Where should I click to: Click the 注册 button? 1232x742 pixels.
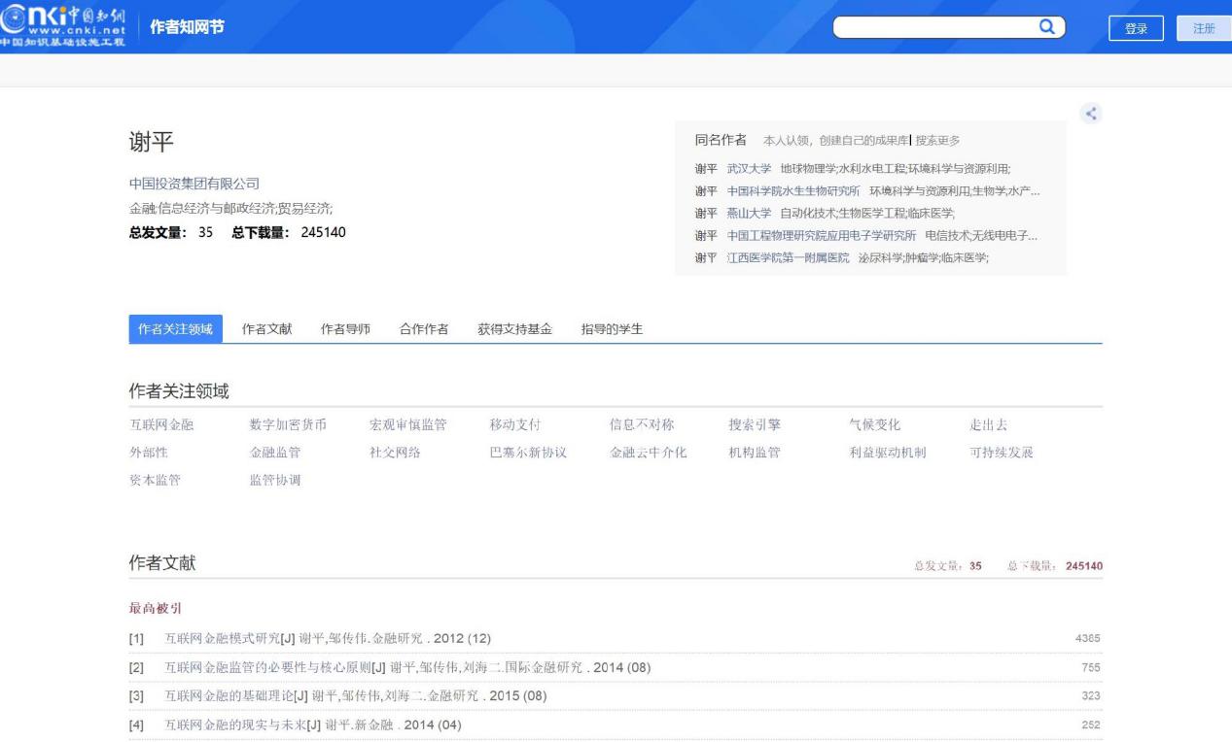click(x=1204, y=28)
